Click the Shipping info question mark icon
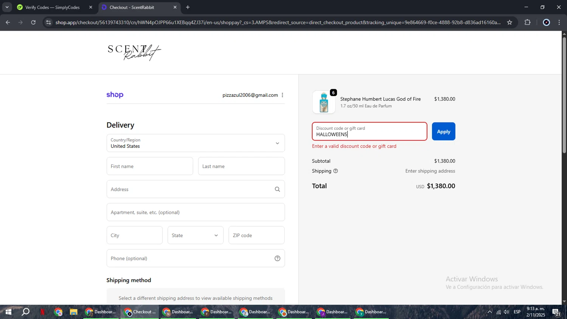The width and height of the screenshot is (567, 319). (x=336, y=171)
